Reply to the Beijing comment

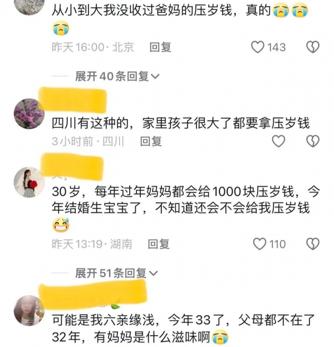click(160, 47)
